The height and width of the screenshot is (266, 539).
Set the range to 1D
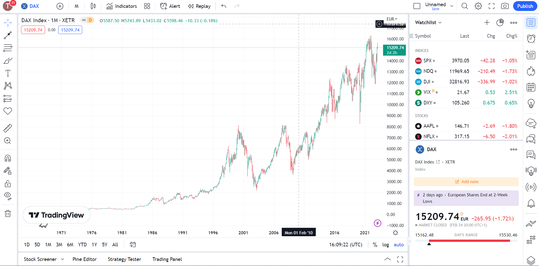click(27, 245)
